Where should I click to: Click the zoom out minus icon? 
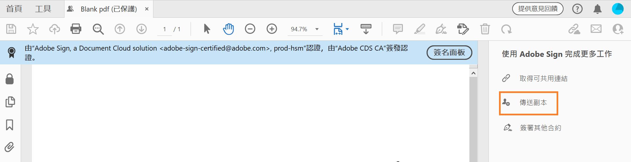[x=250, y=29]
